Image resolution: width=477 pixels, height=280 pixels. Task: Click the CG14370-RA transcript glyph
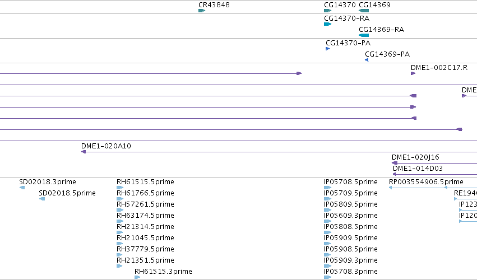328,24
